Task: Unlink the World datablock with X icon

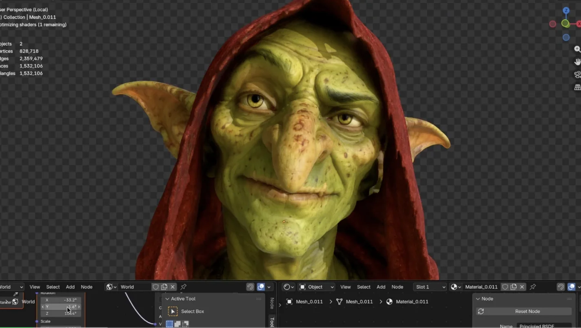Action: tap(173, 287)
